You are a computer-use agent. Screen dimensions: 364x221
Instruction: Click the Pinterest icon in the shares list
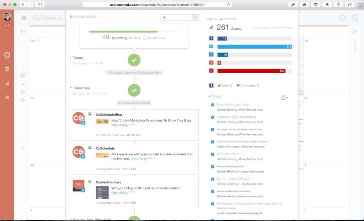[x=211, y=63]
